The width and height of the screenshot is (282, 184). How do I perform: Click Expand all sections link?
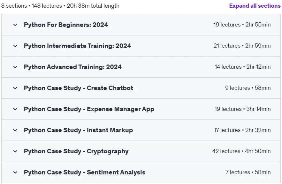[255, 6]
